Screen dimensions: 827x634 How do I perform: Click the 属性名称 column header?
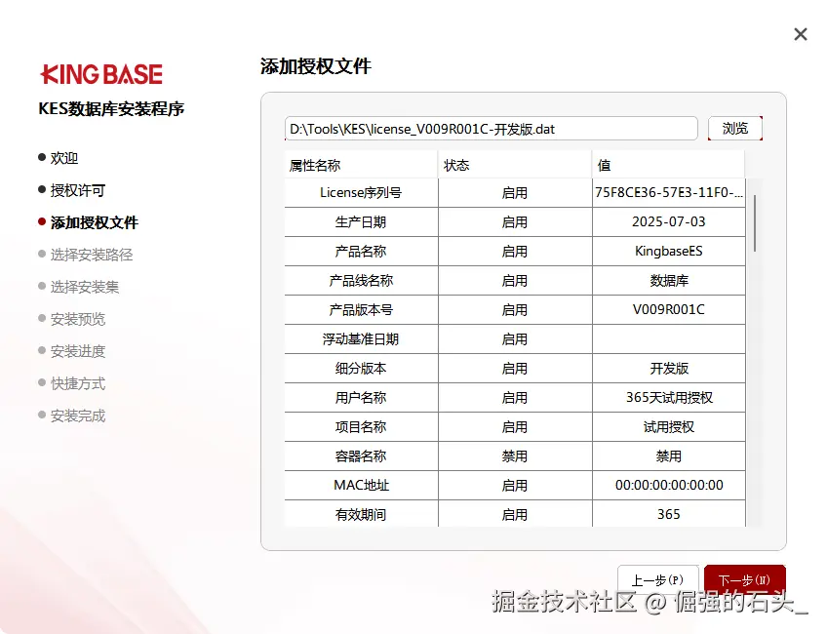361,165
